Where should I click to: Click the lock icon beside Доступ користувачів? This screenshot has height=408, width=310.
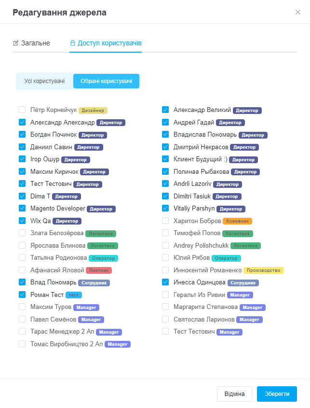(73, 43)
